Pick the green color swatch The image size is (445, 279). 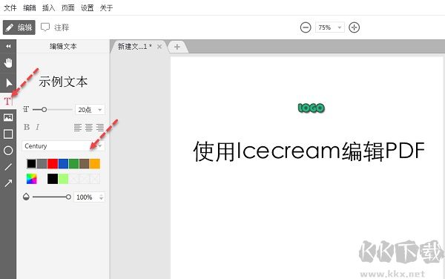[73, 164]
